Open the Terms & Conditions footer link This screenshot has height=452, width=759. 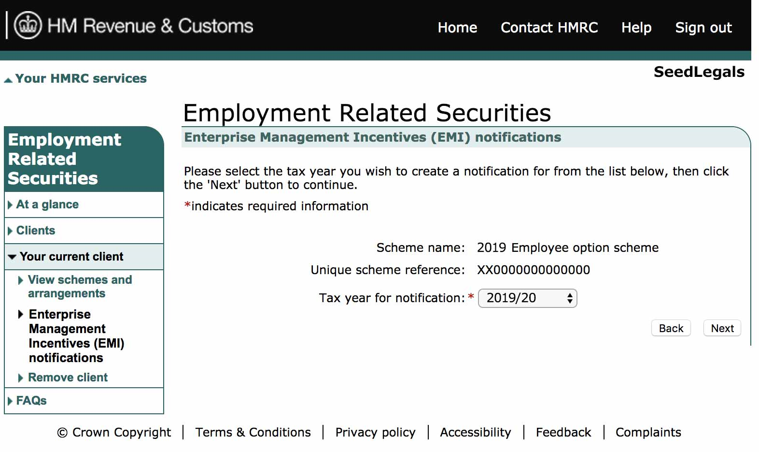[253, 432]
